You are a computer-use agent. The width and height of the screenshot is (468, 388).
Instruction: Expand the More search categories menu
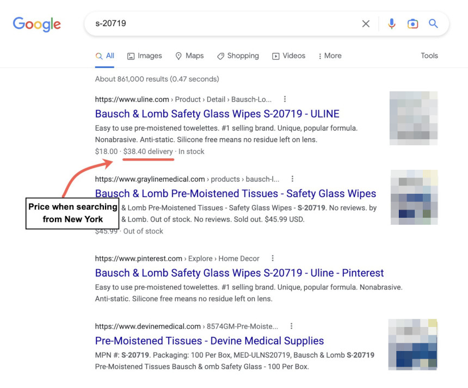[329, 56]
